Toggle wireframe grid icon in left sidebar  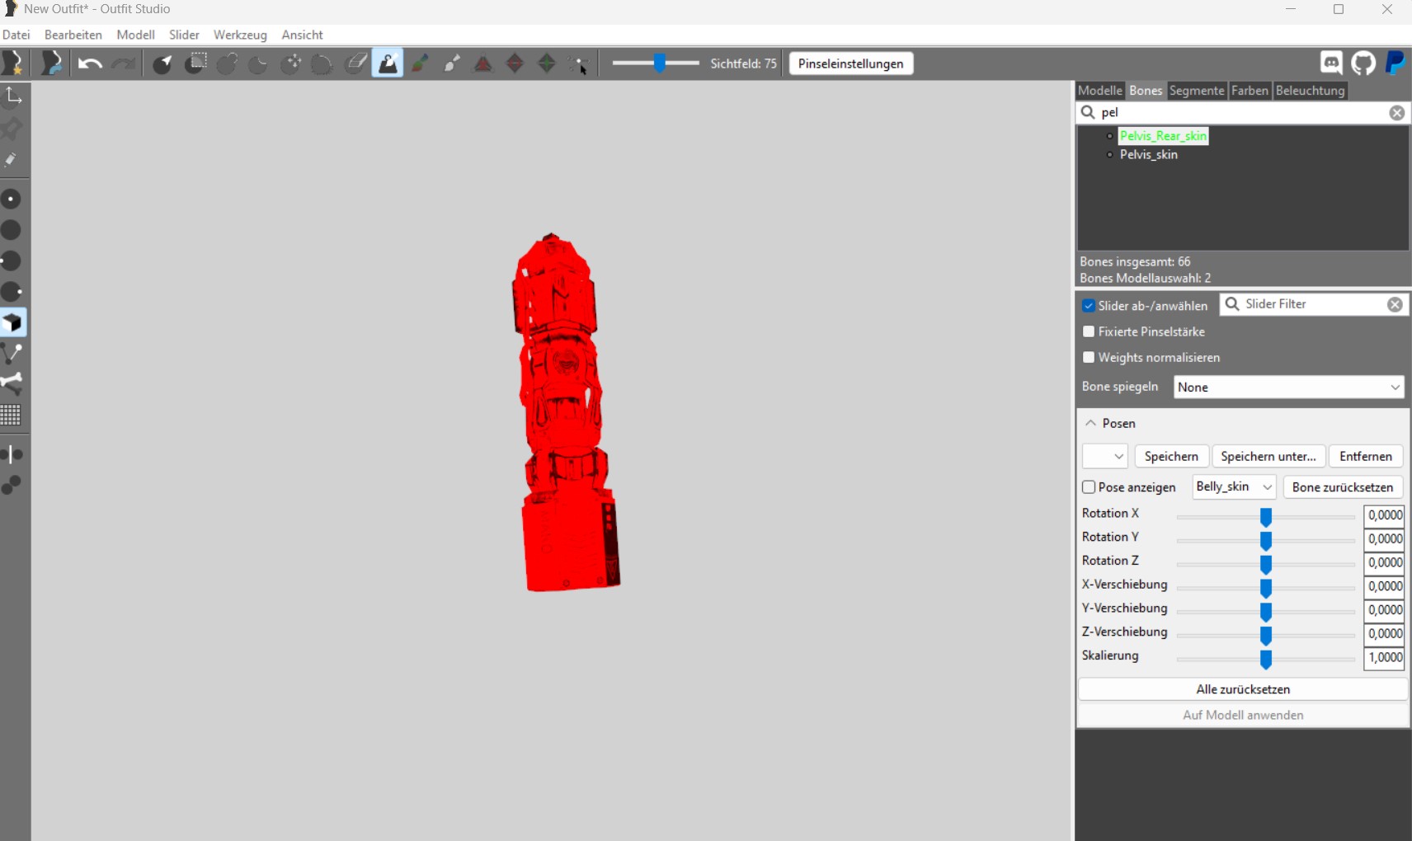point(12,415)
